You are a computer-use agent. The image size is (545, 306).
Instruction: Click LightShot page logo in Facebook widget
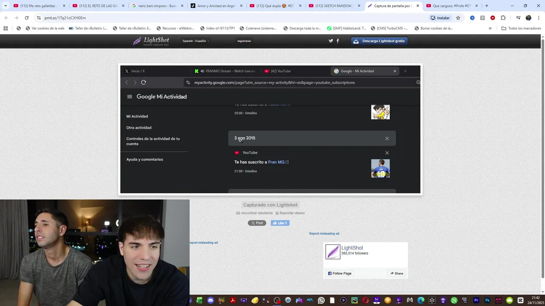(333, 252)
